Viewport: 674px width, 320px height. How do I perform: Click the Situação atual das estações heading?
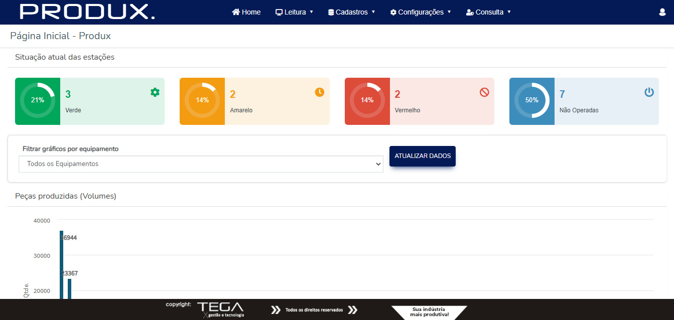[x=65, y=57]
